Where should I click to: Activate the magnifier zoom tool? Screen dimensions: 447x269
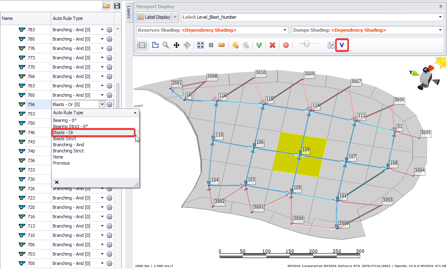tap(166, 45)
